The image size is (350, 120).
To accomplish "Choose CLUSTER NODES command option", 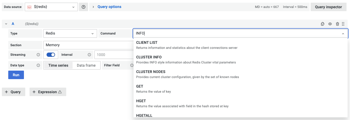I will (x=240, y=74).
